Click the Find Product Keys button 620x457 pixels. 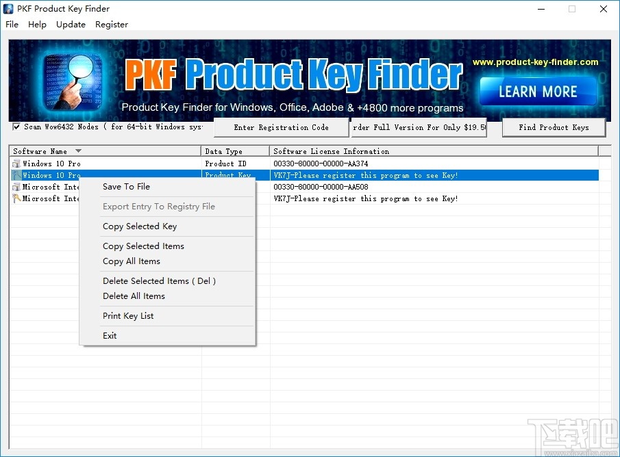[554, 127]
